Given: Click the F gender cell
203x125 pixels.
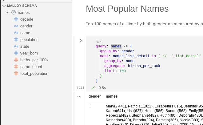Looking at the screenshot, I should pos(90,106).
